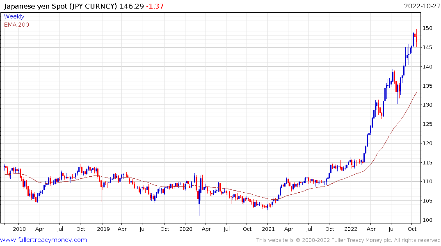Click the 110 price axis label
The width and height of the screenshot is (441, 246).
tap(428, 182)
